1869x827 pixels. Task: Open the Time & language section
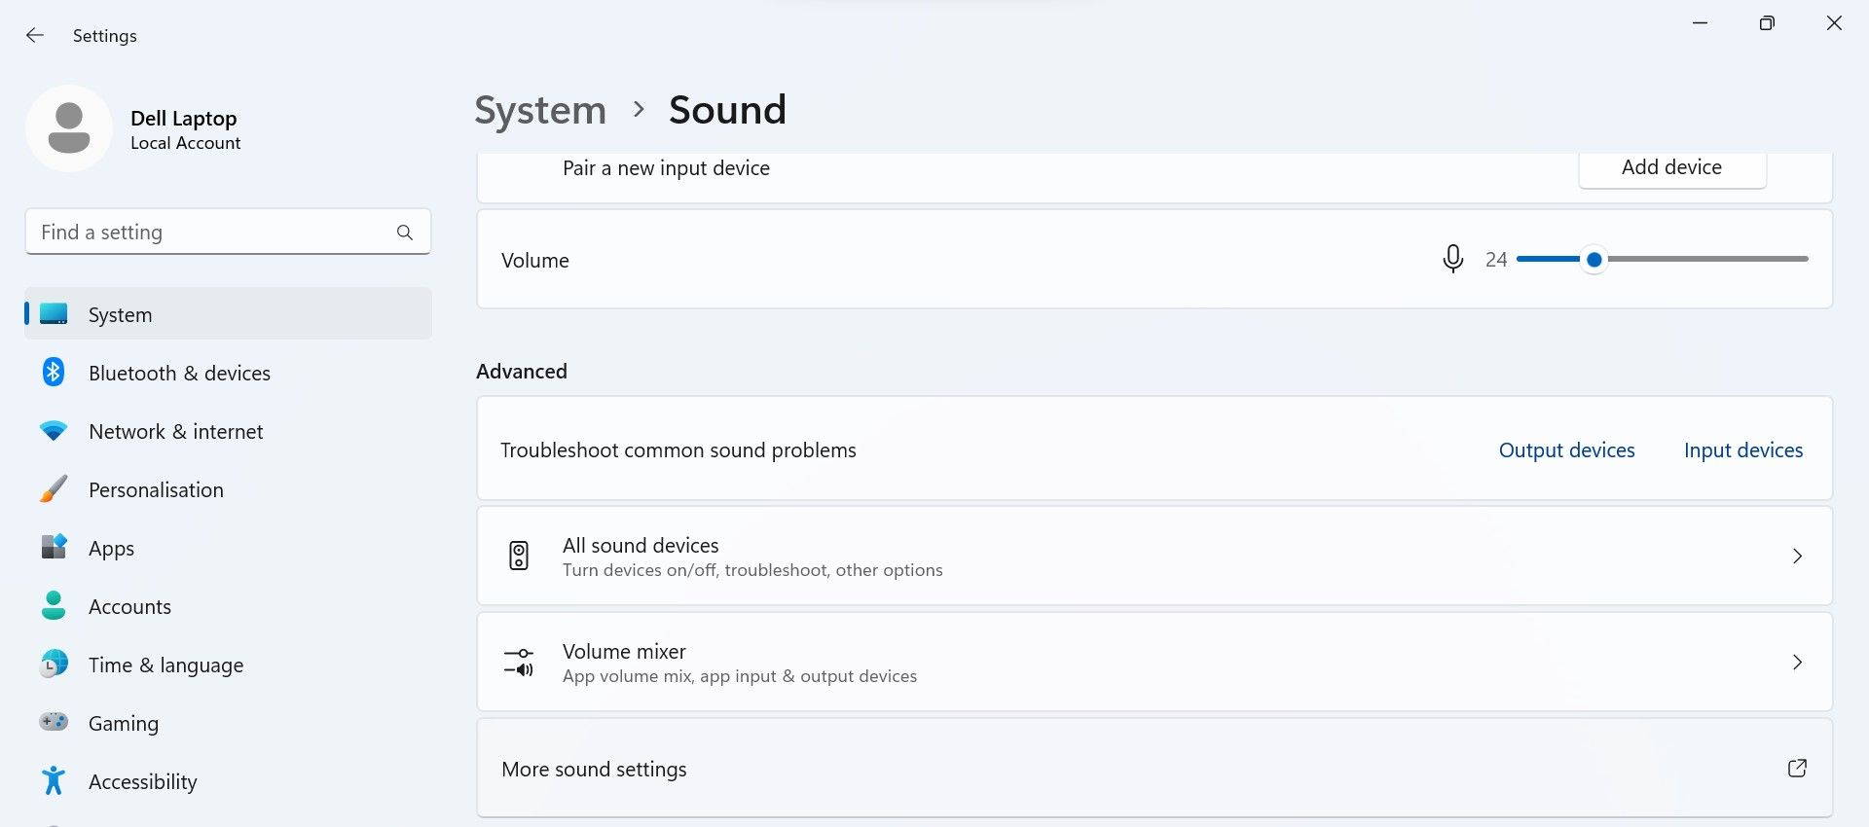pyautogui.click(x=165, y=665)
